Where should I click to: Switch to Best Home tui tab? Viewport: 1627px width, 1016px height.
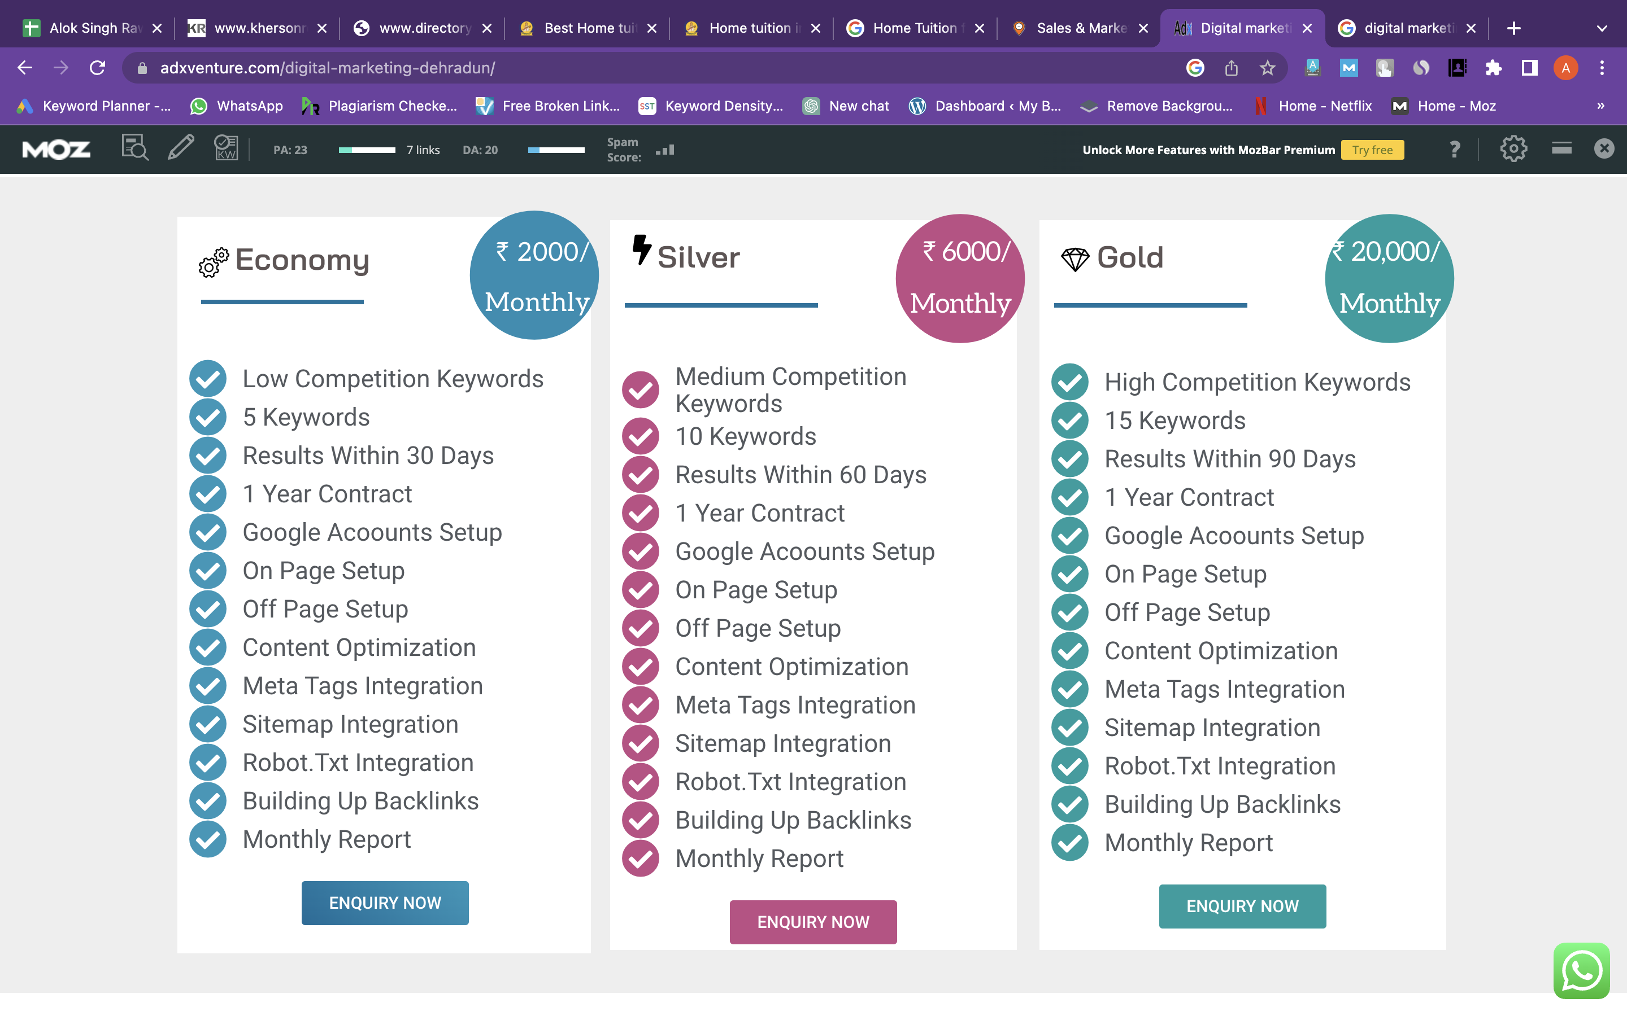coord(588,28)
